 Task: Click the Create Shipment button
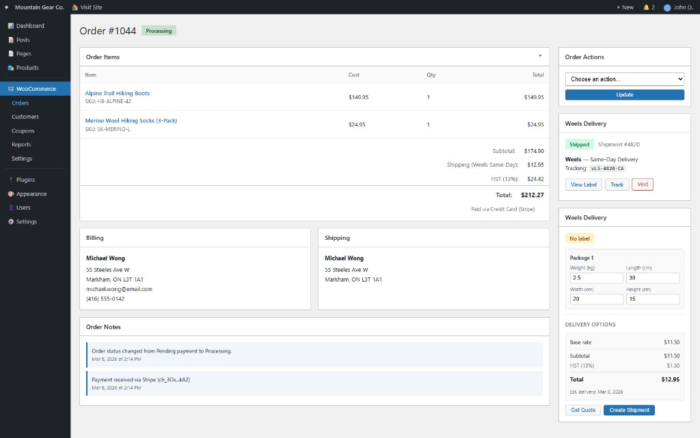[628, 409]
